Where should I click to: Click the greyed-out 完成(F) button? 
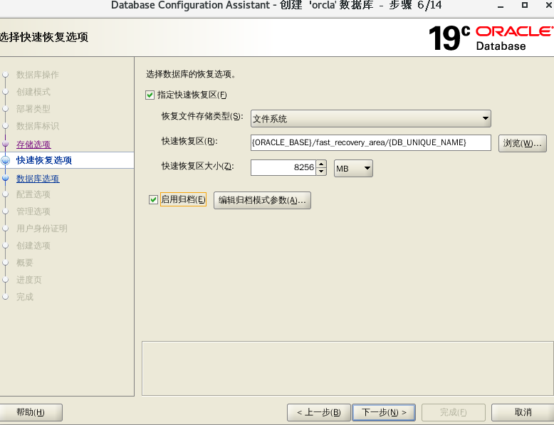pyautogui.click(x=454, y=412)
